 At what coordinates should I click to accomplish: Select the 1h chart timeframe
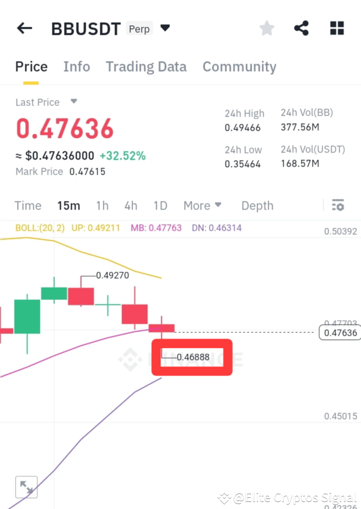tap(102, 206)
